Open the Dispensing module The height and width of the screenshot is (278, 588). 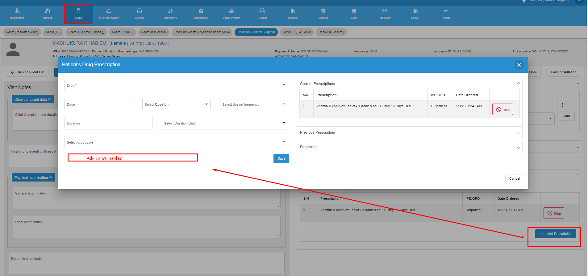click(x=201, y=14)
